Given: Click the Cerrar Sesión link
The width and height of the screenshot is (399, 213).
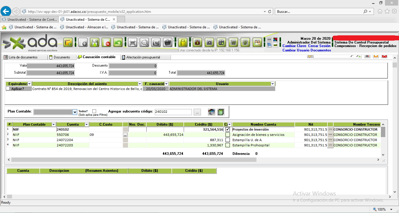Looking at the screenshot, I should [319, 46].
